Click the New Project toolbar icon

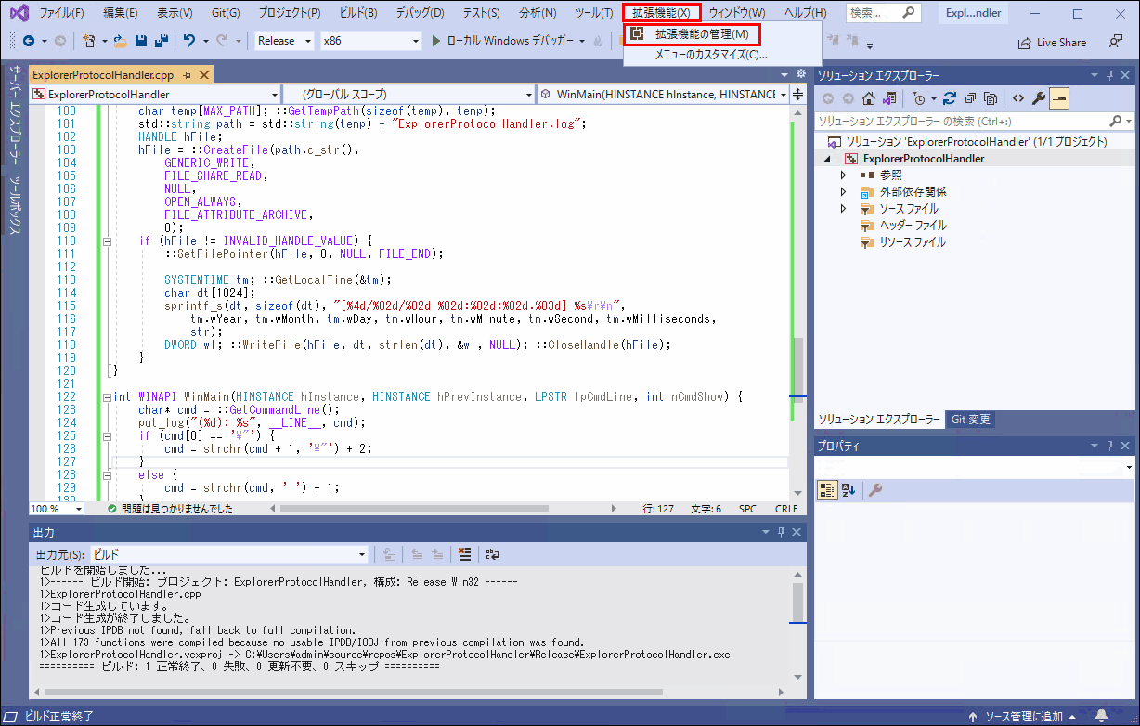(x=88, y=41)
